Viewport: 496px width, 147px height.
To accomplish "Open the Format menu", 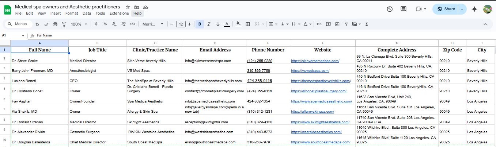I will coord(72,13).
